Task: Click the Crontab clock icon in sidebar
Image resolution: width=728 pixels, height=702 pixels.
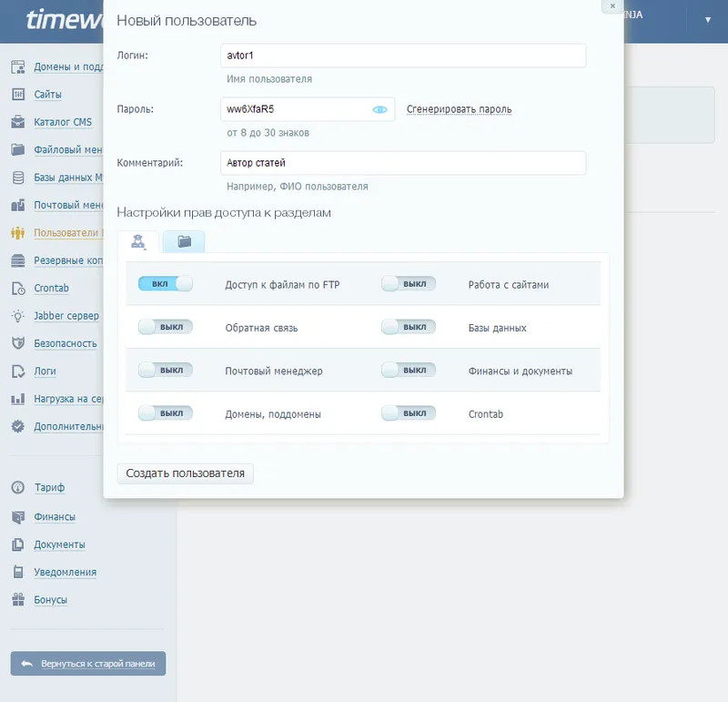Action: 17,288
